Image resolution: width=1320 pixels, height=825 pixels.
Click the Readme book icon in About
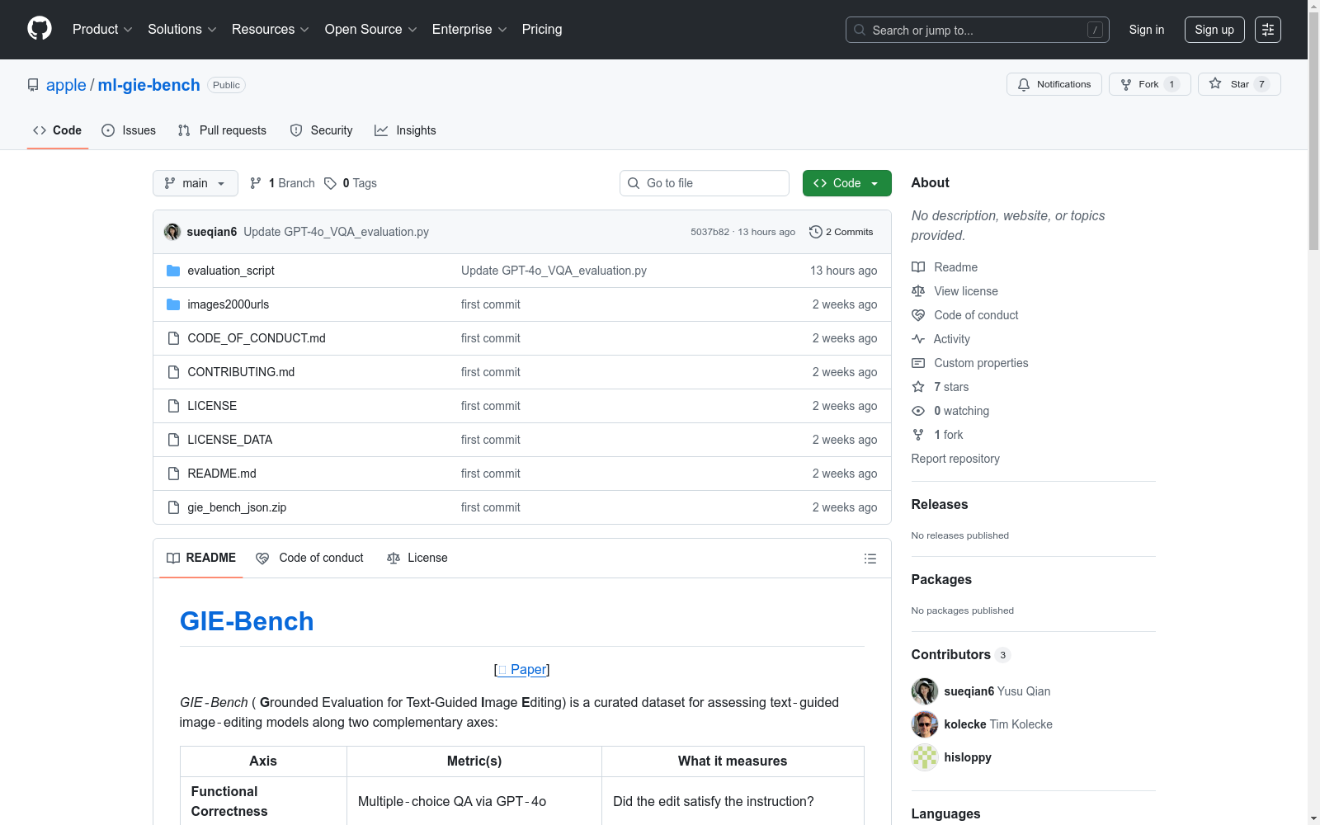pos(918,267)
